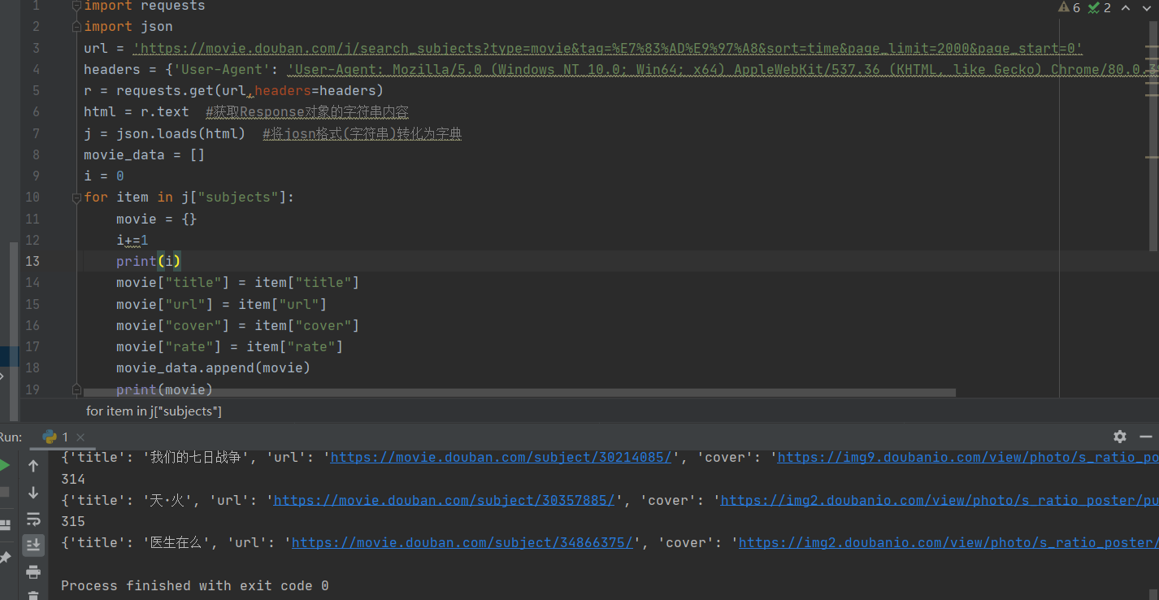Image resolution: width=1159 pixels, height=600 pixels.
Task: Go to previous highlighted error arrow
Action: tap(1126, 7)
